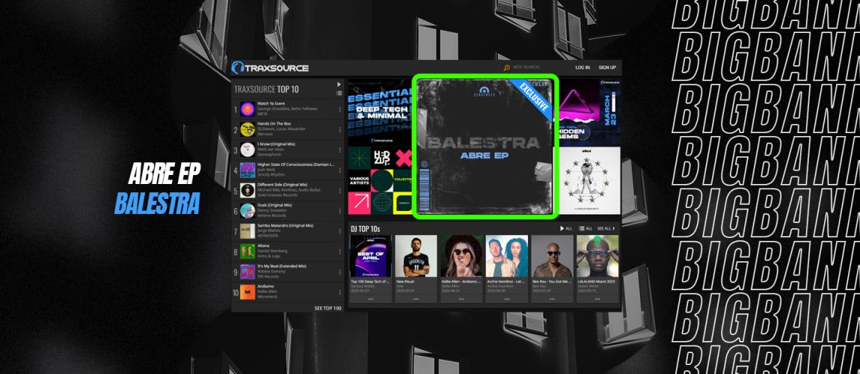Click artist name George Smeddles

(x=273, y=108)
